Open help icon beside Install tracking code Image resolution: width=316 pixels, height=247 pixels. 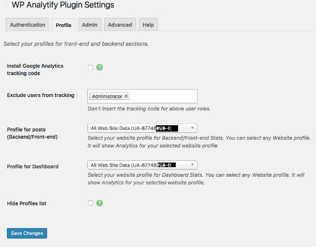99,67
